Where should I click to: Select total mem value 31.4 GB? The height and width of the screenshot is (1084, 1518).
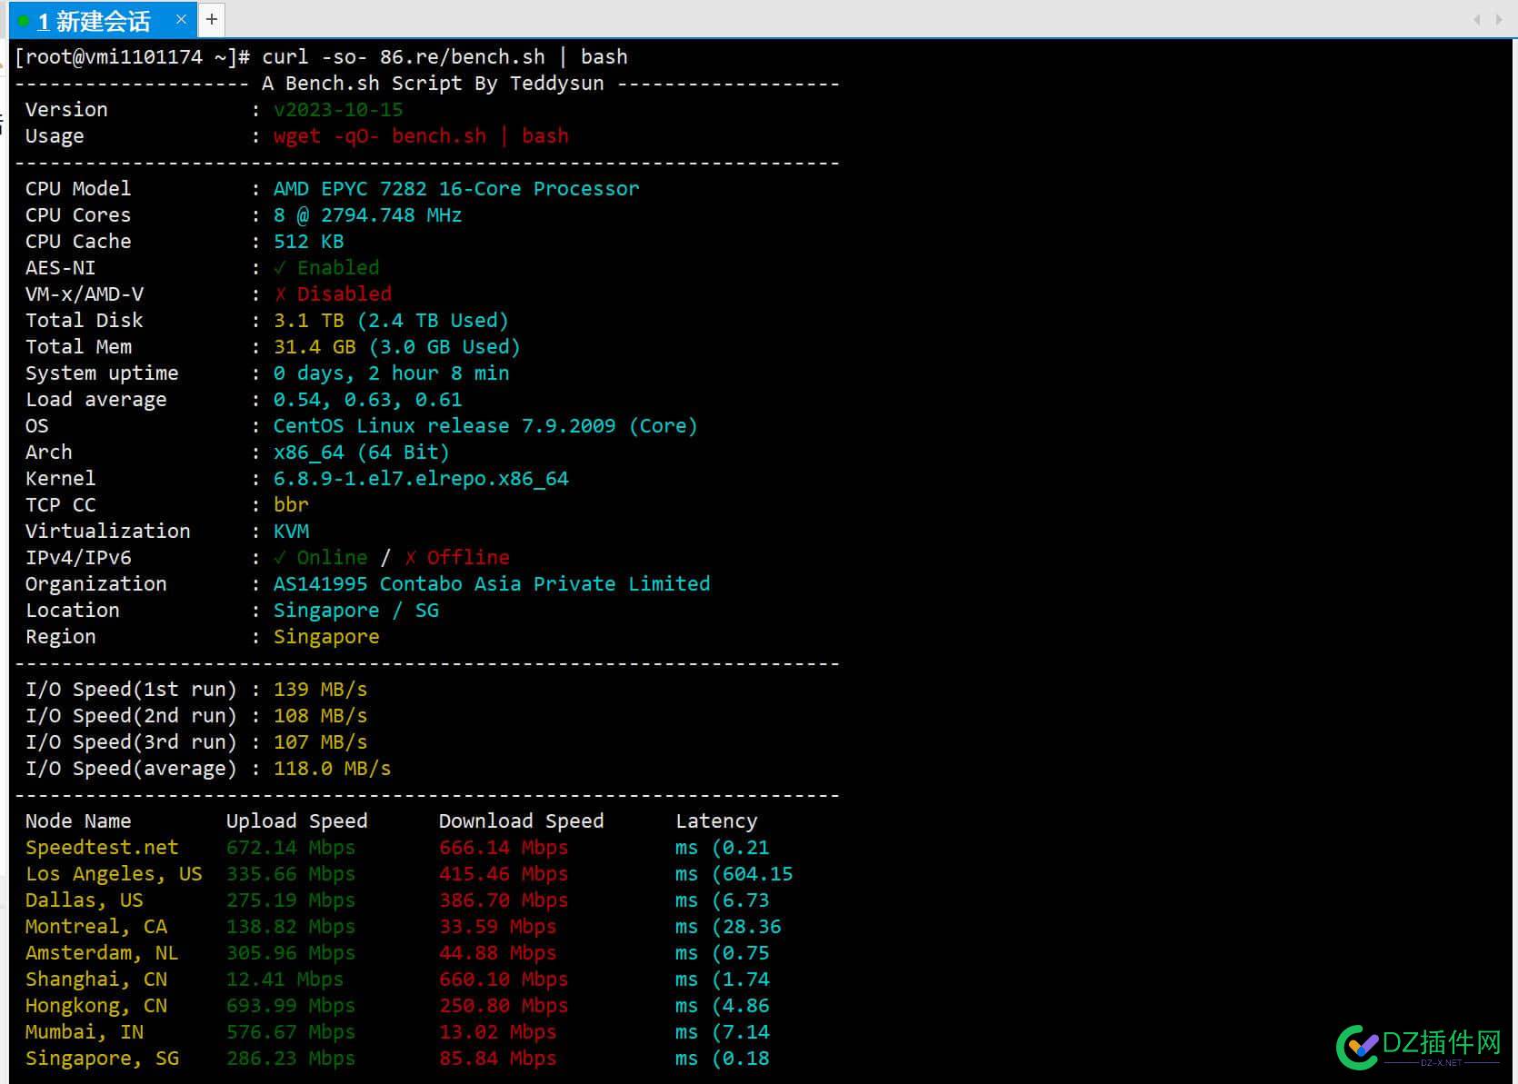pos(315,346)
